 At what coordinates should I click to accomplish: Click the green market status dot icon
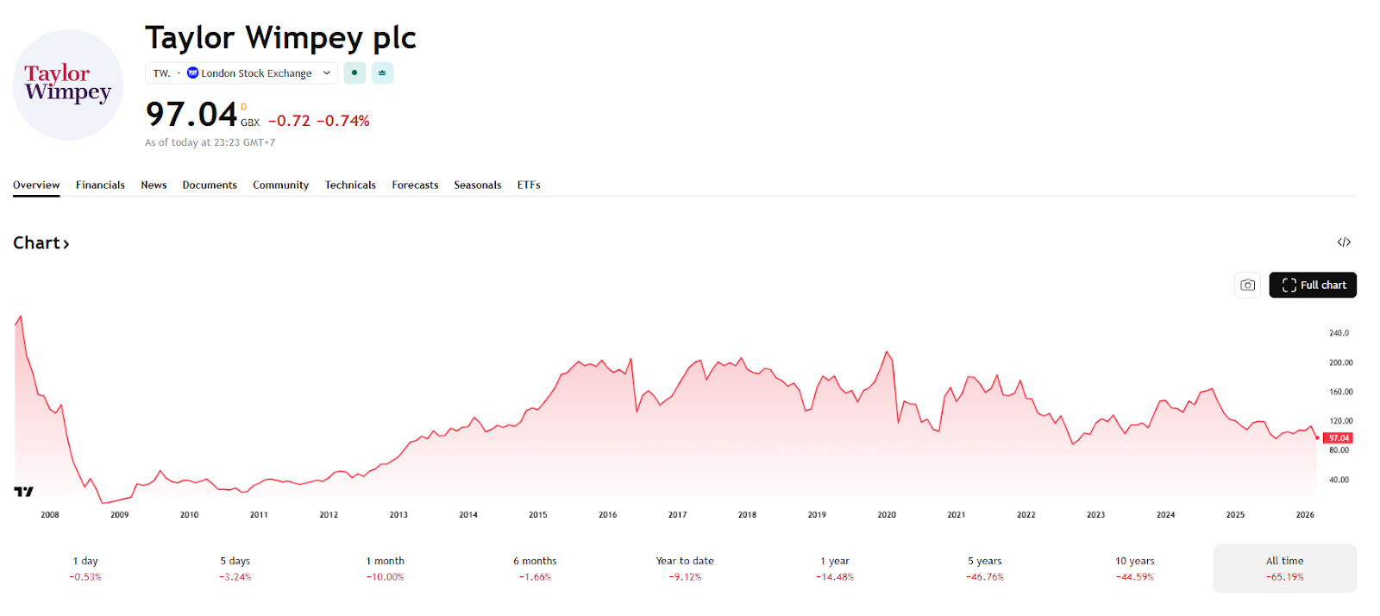tap(354, 73)
